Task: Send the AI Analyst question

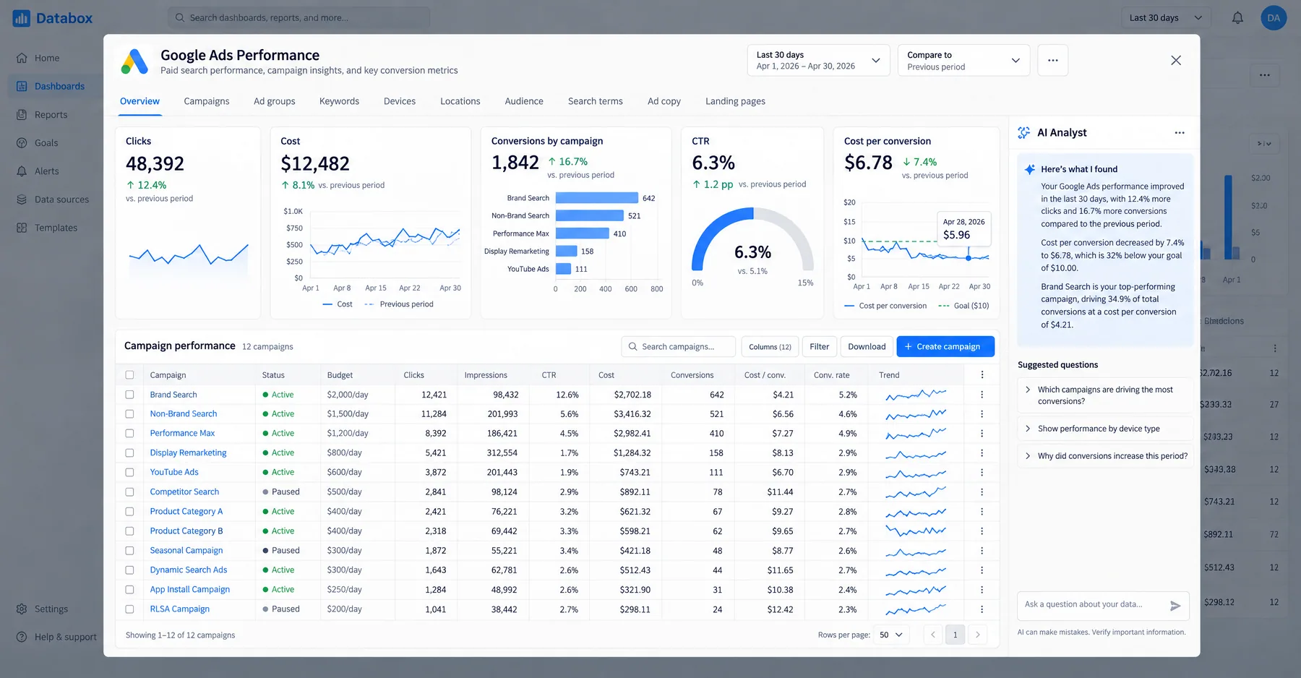Action: 1175,606
